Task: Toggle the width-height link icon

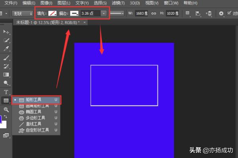Action: pyautogui.click(x=154, y=13)
